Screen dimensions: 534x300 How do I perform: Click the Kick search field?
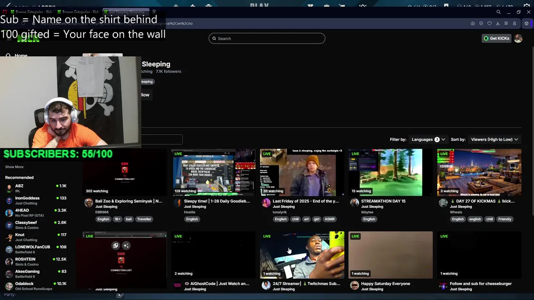point(267,38)
